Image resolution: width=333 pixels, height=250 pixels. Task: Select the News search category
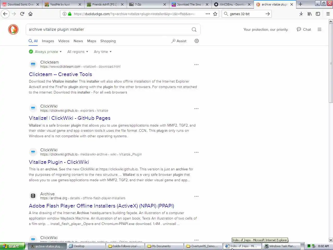(x=78, y=41)
